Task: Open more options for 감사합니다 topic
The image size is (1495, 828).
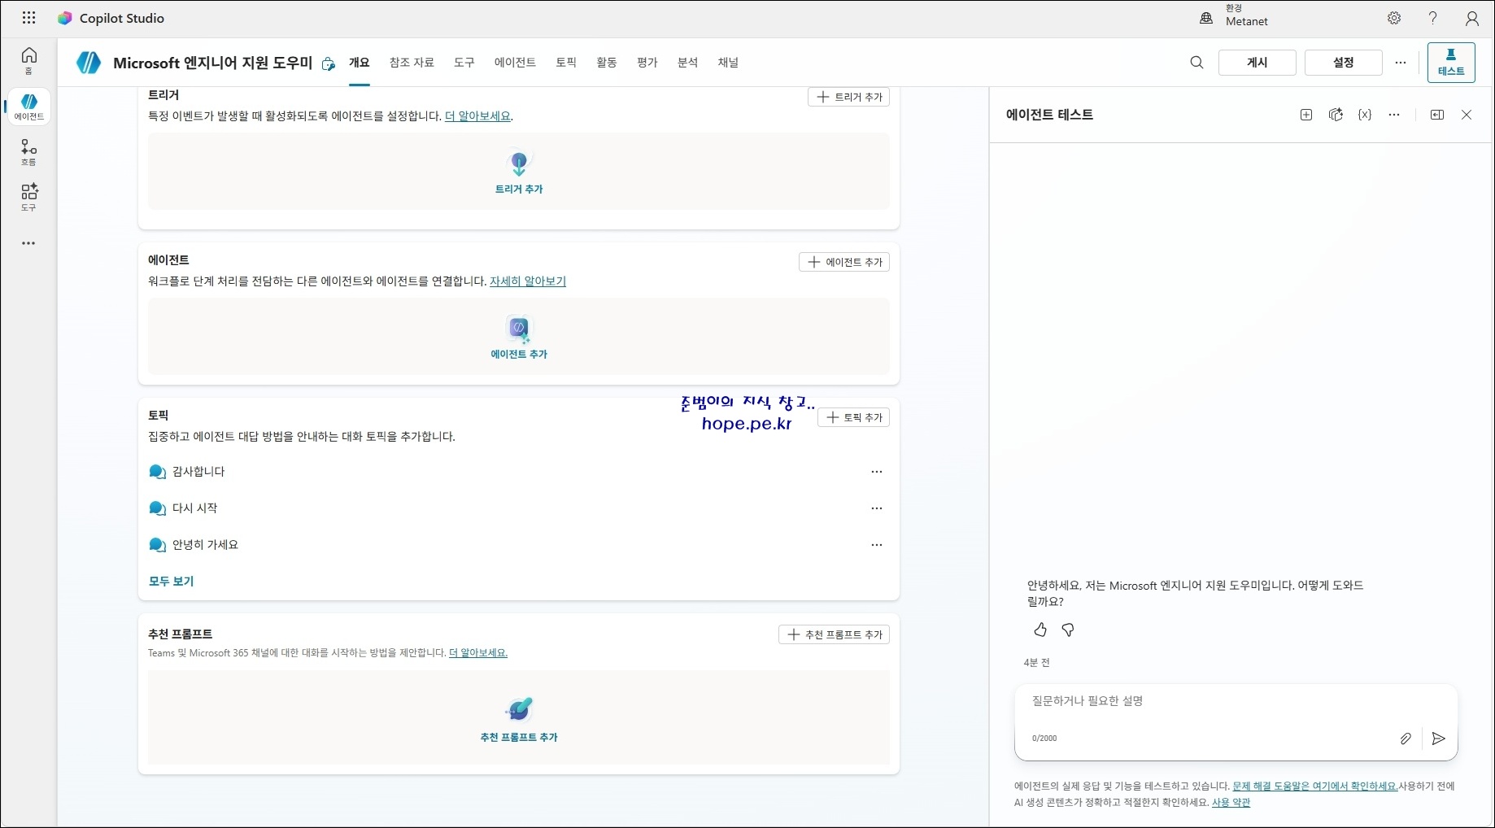Action: [x=877, y=472]
